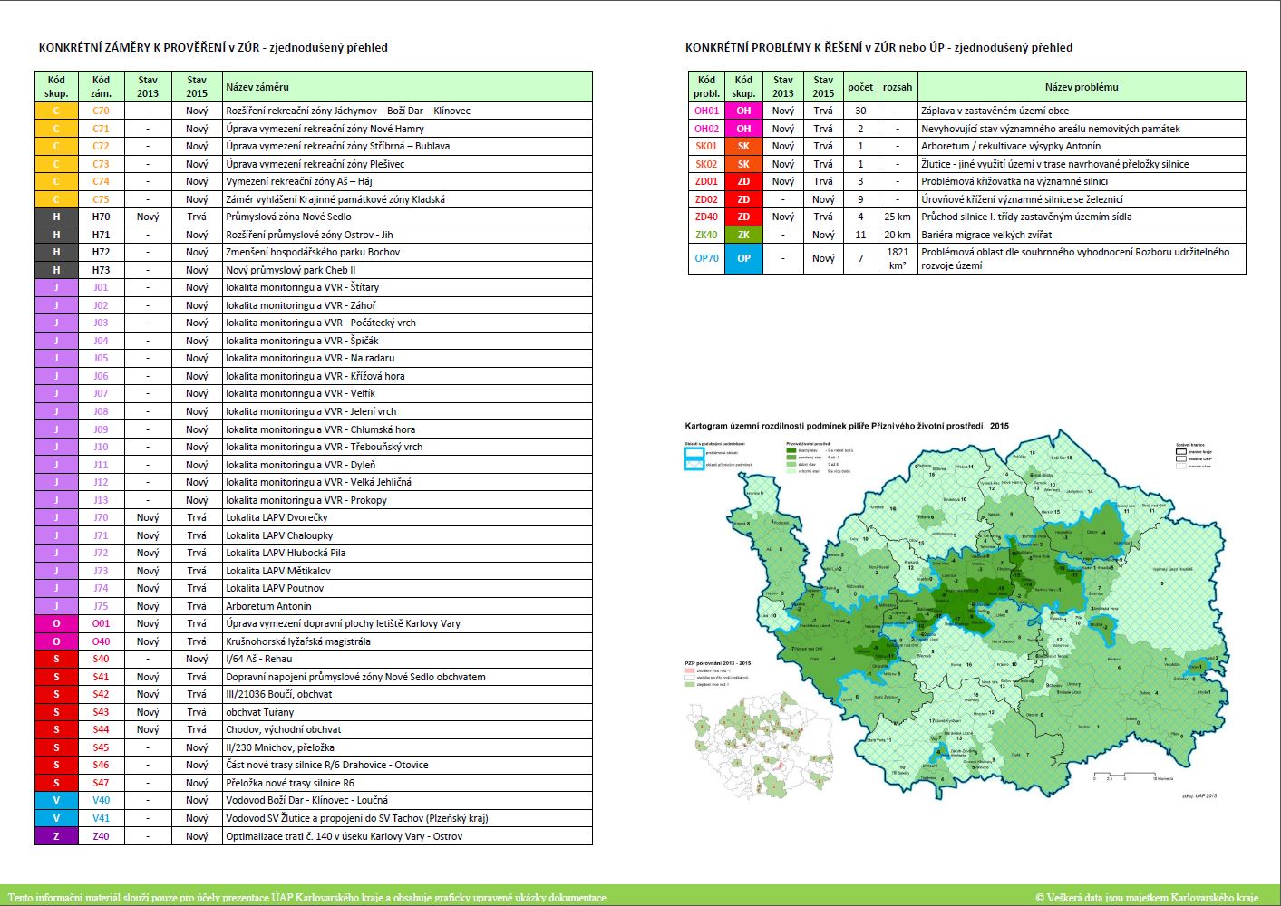The width and height of the screenshot is (1281, 906).
Task: Click 'I/64 Aš - Rehau'
Action: 259,659
